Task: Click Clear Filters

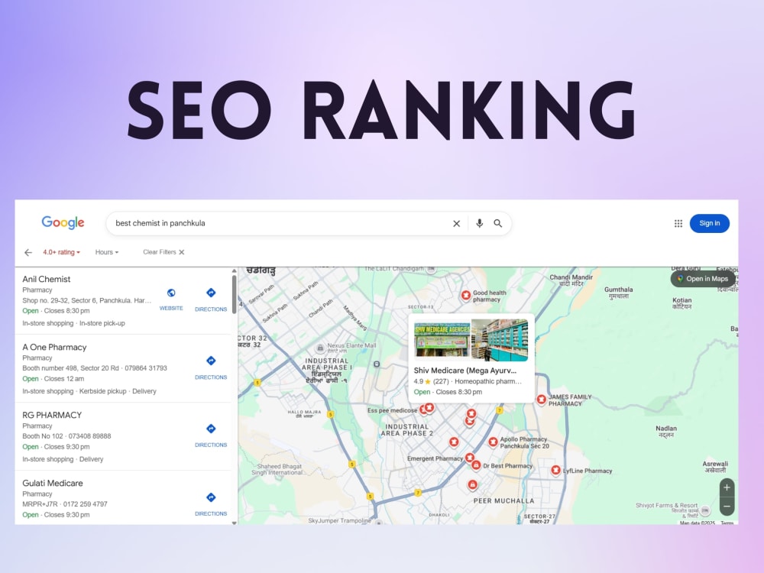Action: pyautogui.click(x=163, y=252)
